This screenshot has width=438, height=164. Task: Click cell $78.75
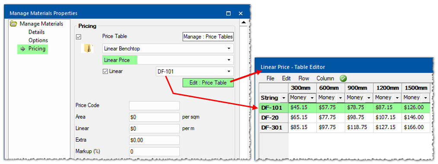[359, 108]
